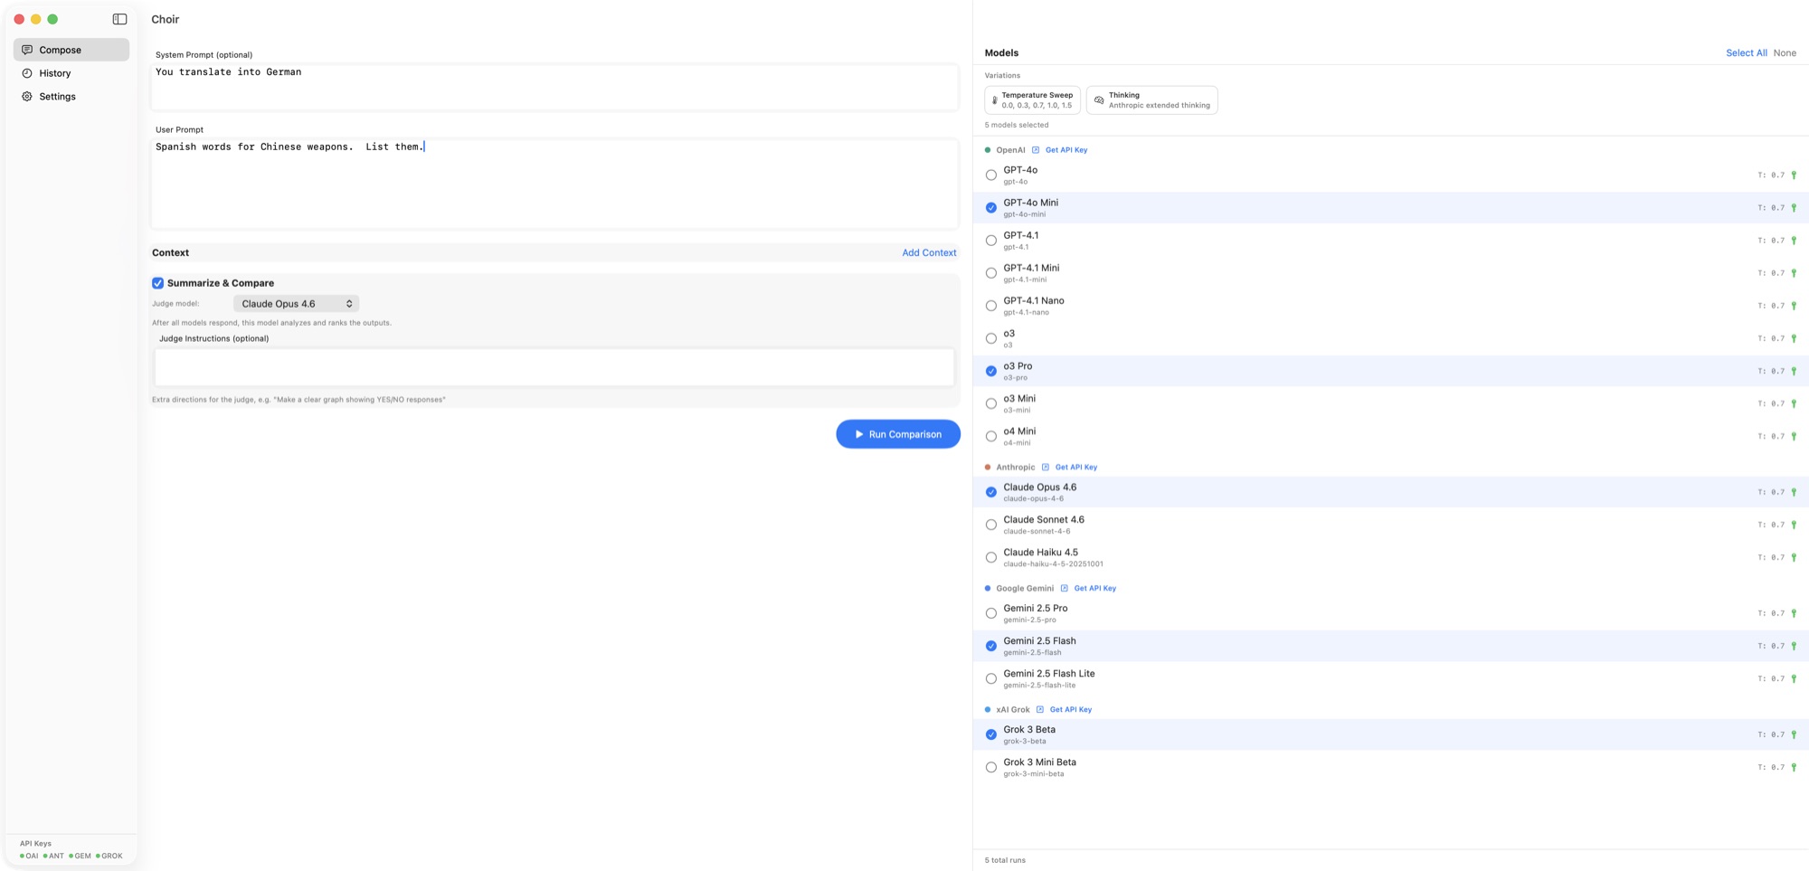The image size is (1809, 871).
Task: Click the Run Comparison button
Action: pyautogui.click(x=898, y=434)
